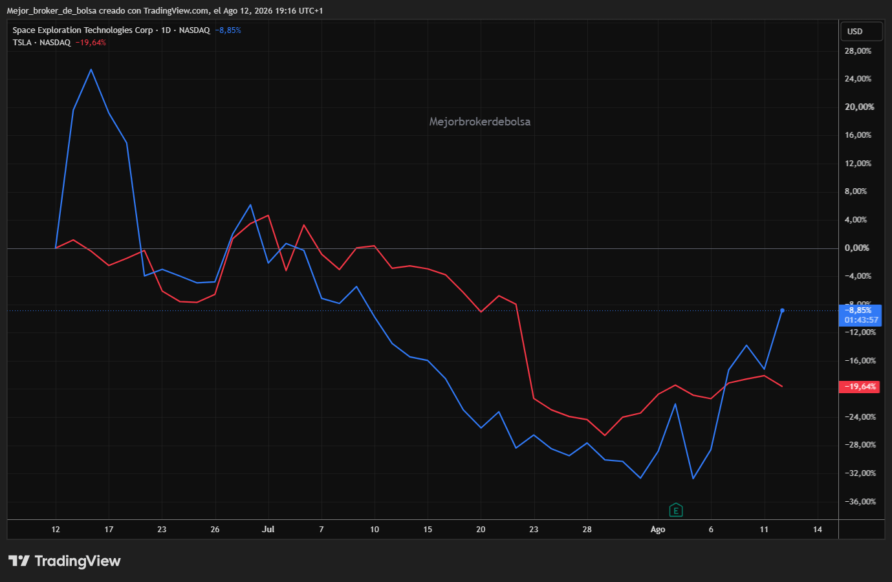Click the blue last-value dot on the SpaceX line
The image size is (892, 582).
(x=782, y=310)
